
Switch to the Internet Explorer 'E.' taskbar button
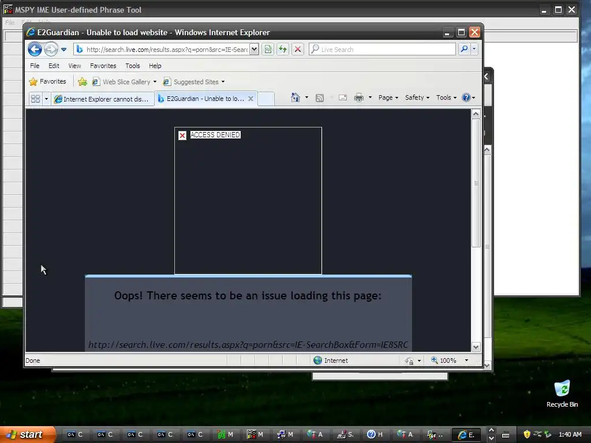pyautogui.click(x=466, y=434)
